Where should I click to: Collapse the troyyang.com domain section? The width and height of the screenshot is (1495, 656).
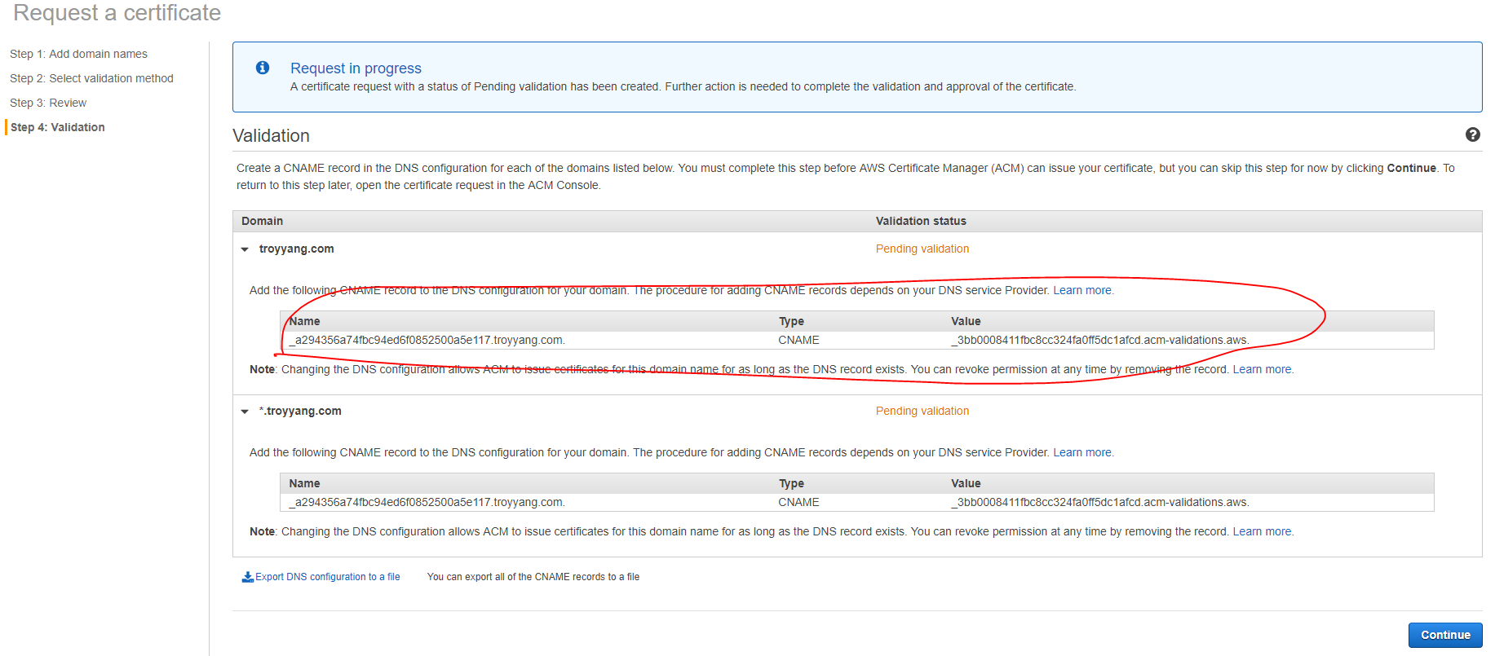coord(245,249)
